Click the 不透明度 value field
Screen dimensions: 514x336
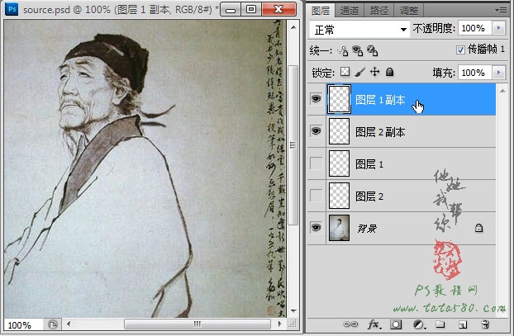[x=475, y=28]
